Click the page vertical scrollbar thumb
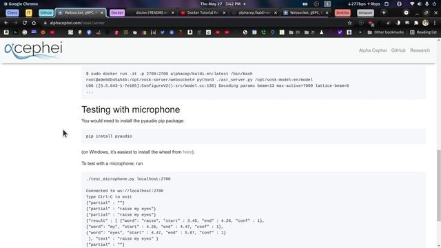Screen dimensions: 441x248 coord(438,185)
